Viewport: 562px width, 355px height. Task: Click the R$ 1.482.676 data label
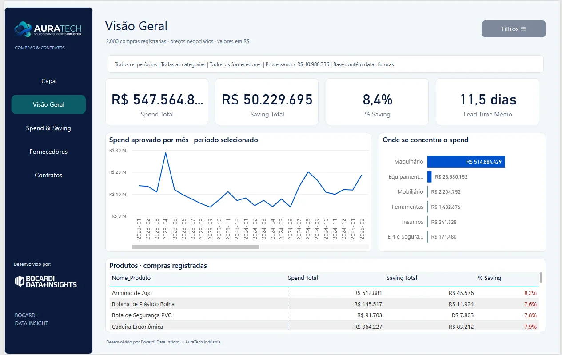pos(445,207)
